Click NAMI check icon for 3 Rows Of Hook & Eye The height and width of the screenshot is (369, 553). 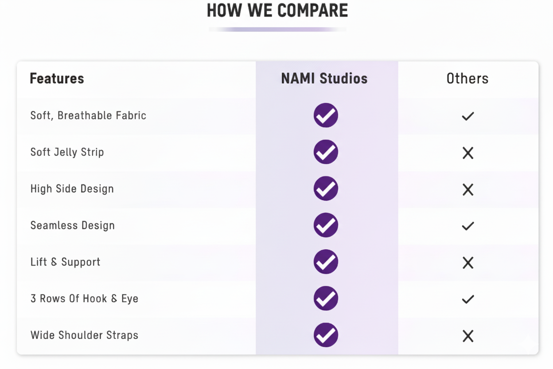326,298
